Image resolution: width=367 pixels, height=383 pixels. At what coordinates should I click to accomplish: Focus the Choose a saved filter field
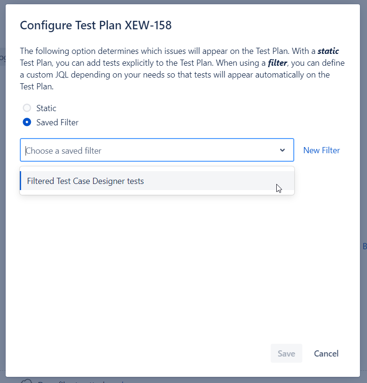[x=157, y=150]
